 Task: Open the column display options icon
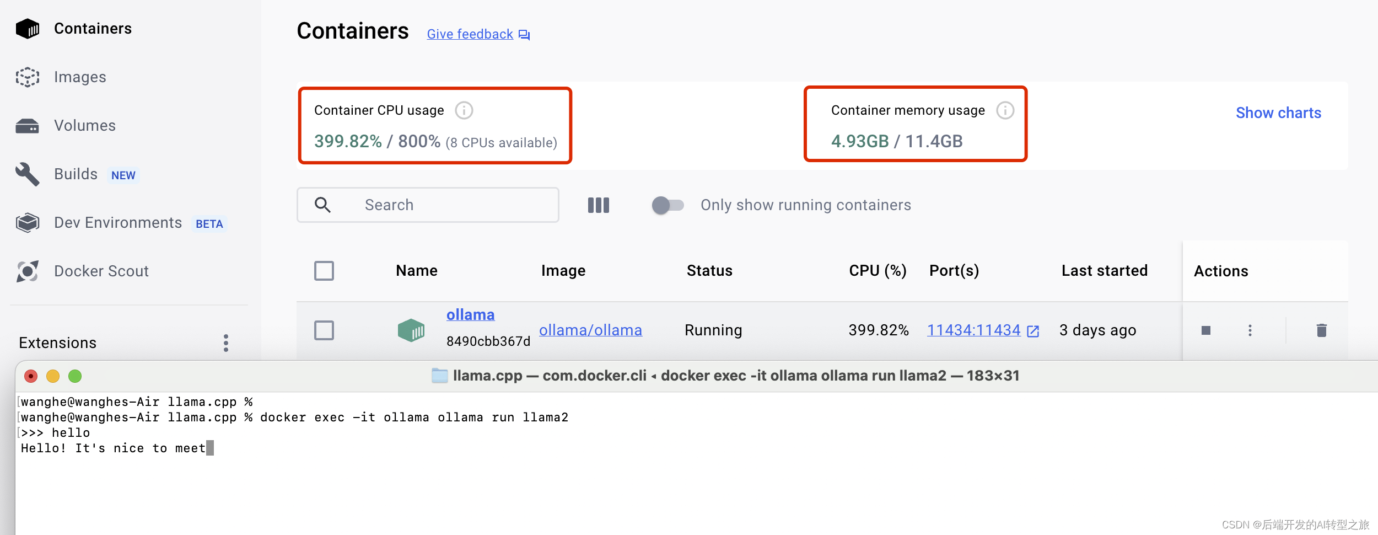pos(599,205)
